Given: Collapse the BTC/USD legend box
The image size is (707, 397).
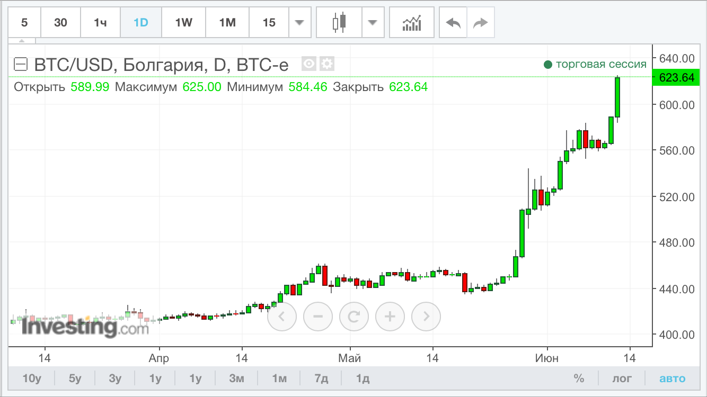Looking at the screenshot, I should tap(20, 65).
